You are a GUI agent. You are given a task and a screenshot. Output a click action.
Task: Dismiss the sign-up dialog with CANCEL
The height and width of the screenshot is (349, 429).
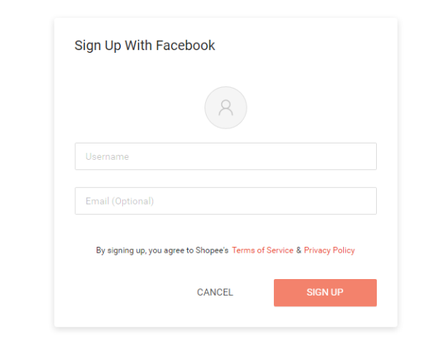click(214, 293)
